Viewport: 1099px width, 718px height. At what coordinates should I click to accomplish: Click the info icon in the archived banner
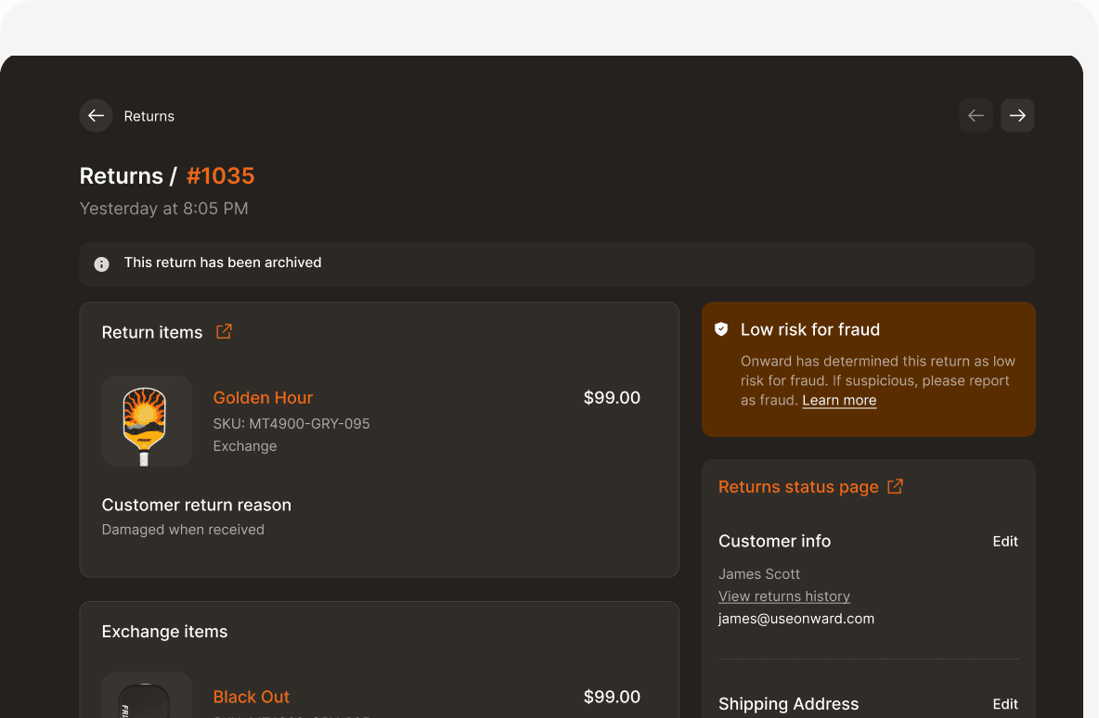pos(101,264)
